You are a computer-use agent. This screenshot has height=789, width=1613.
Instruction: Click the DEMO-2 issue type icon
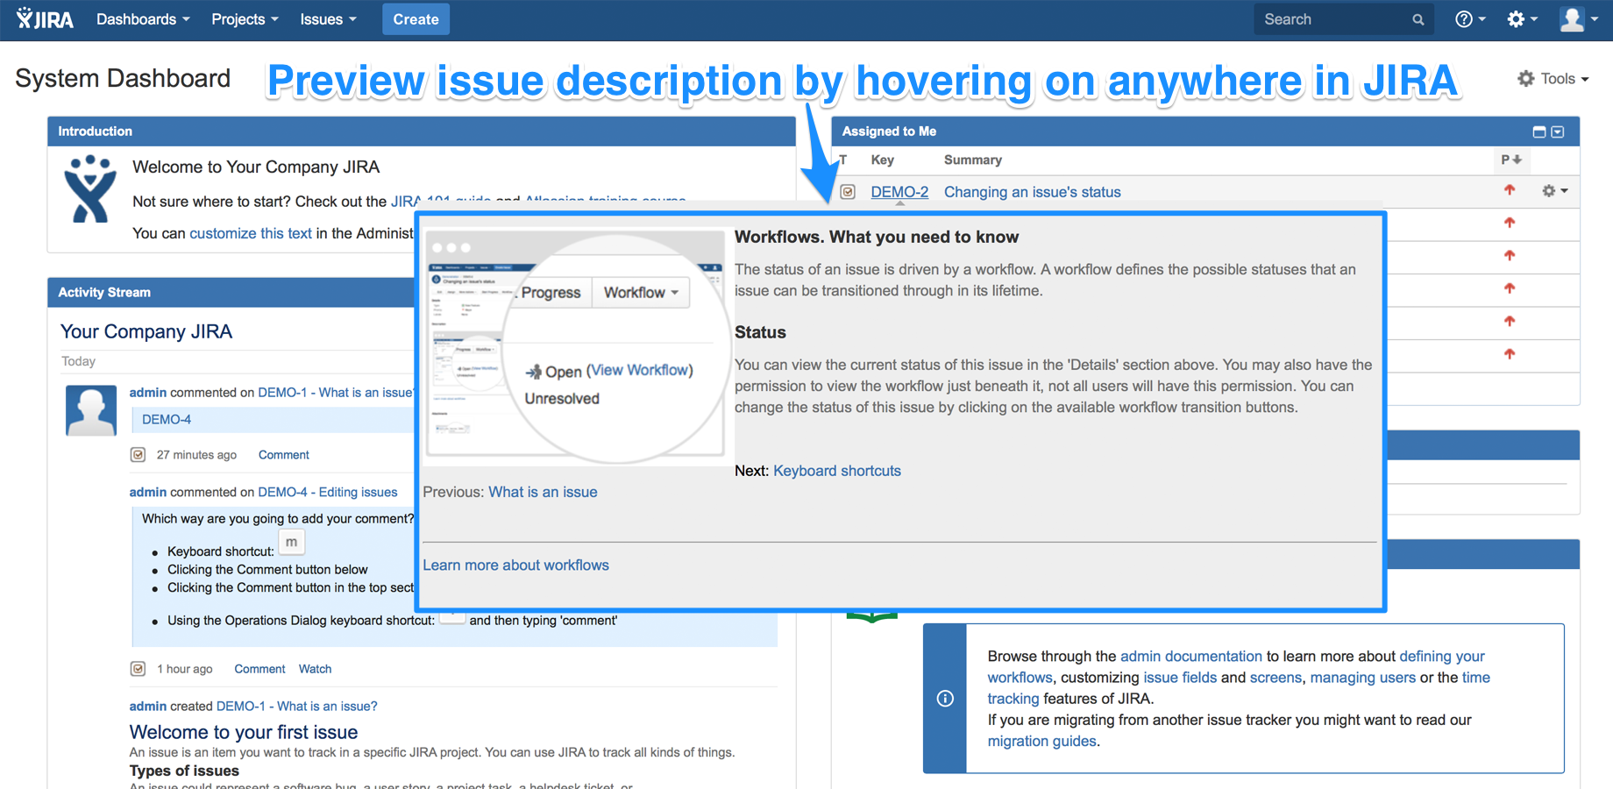pos(848,191)
